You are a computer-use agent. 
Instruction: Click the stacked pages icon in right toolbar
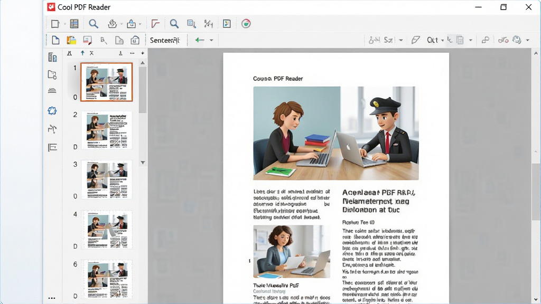click(x=460, y=40)
